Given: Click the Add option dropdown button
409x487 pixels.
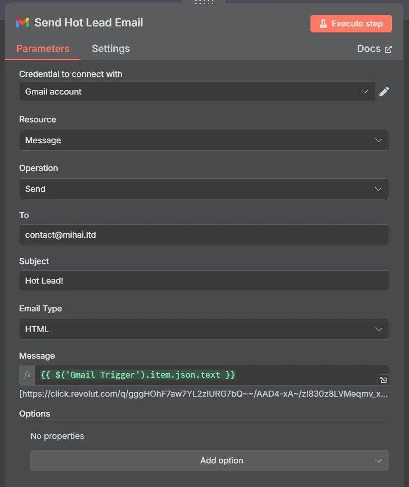Looking at the screenshot, I should pos(209,461).
